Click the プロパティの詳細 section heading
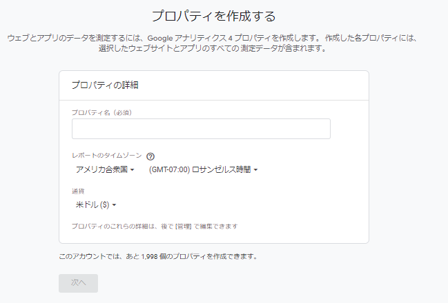Screen dimensions: 448x303 coord(105,85)
